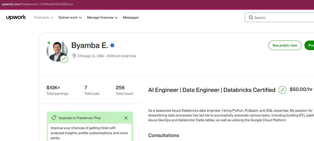Click the tag icon in the upgrade banner

[54, 118]
